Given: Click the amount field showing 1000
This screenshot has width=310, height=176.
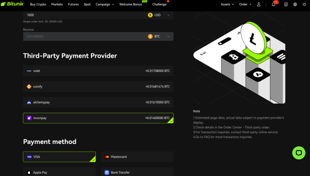Looking at the screenshot, I should click(84, 15).
